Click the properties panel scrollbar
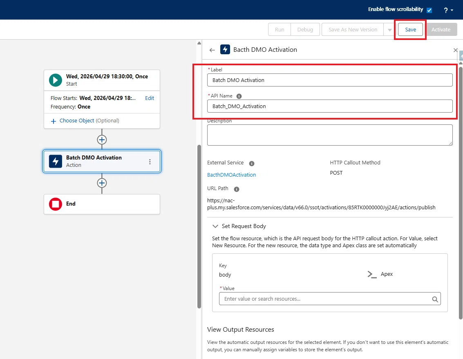This screenshot has height=359, width=463. [x=460, y=193]
